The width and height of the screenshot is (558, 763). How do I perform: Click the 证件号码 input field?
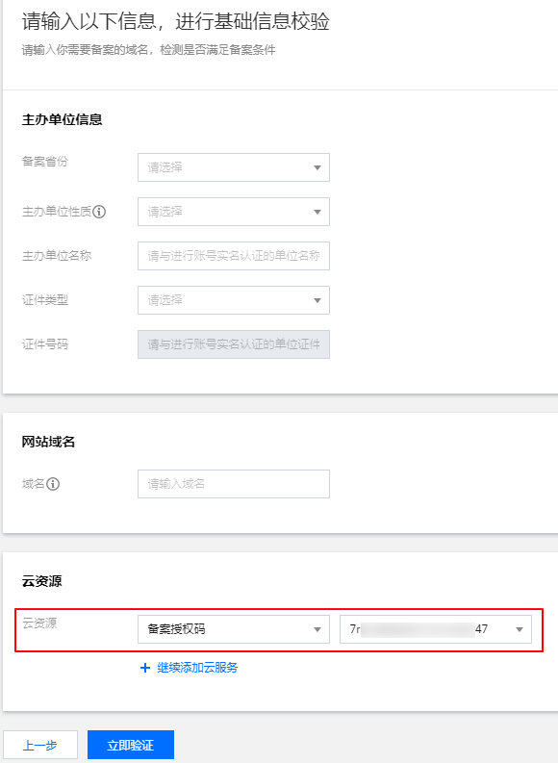[x=234, y=344]
